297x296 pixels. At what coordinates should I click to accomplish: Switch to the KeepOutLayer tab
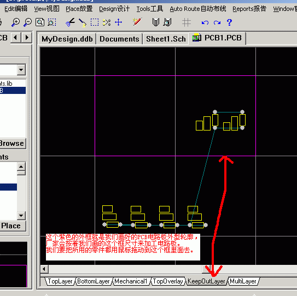click(206, 281)
